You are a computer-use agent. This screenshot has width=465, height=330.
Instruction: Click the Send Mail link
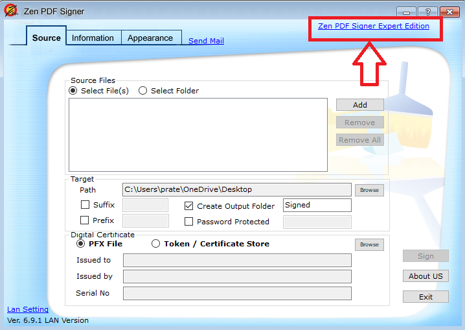pyautogui.click(x=206, y=41)
